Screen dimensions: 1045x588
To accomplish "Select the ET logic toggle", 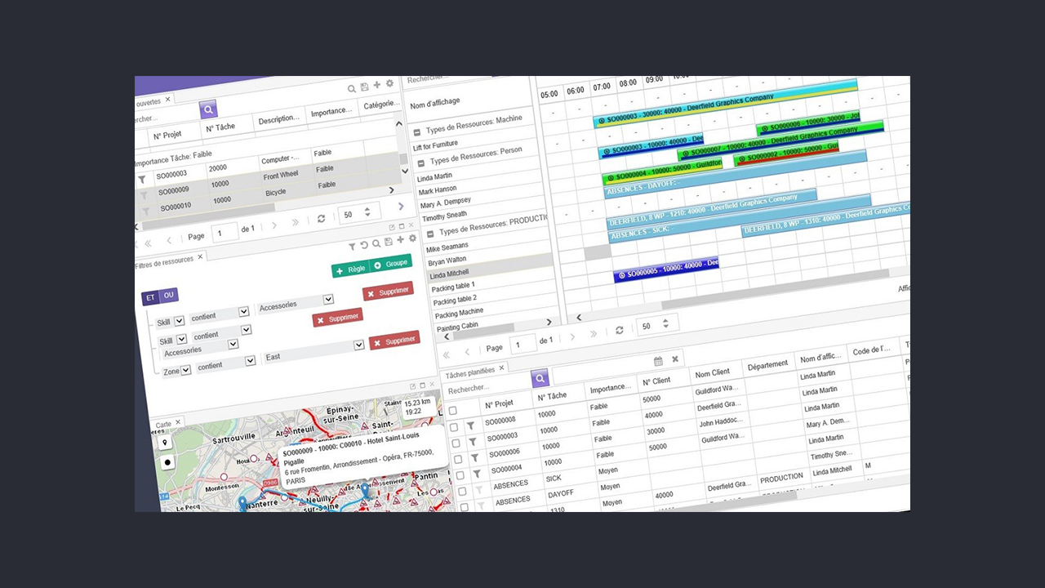I will coord(150,298).
